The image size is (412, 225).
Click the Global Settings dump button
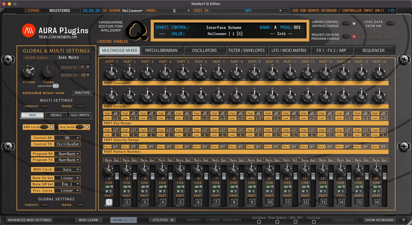[x=80, y=205]
